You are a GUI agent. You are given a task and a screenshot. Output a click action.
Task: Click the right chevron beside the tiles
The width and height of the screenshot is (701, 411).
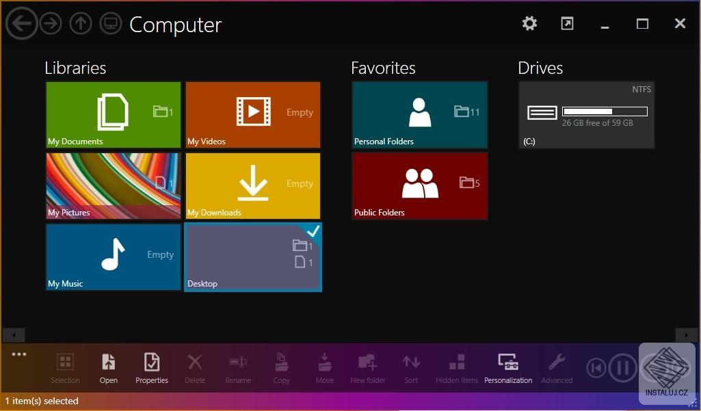[687, 335]
